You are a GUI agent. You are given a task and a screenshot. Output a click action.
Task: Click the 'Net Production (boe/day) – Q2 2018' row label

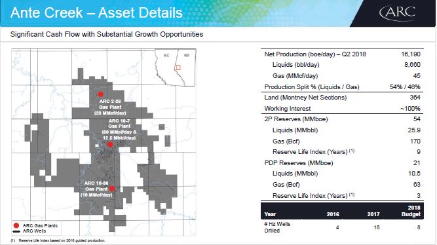click(x=315, y=54)
